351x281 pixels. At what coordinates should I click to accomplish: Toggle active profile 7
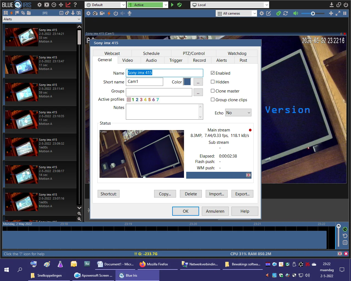coord(158,100)
